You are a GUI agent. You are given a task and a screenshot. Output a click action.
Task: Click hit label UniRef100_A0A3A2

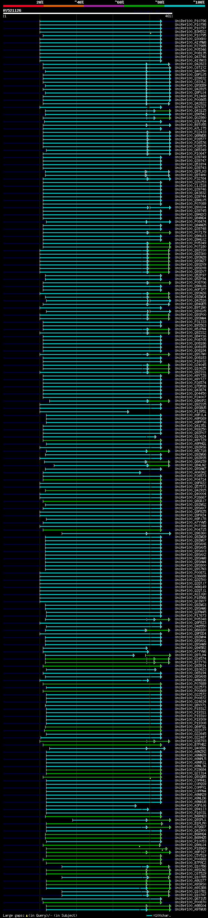pyautogui.click(x=190, y=472)
